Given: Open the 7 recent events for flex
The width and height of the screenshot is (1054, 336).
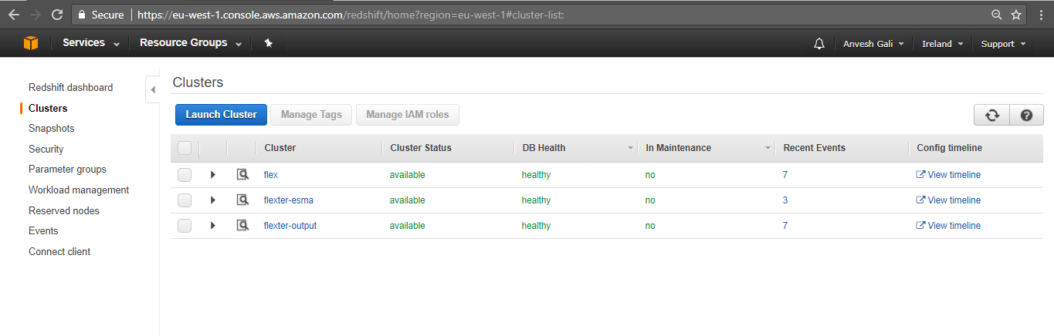Looking at the screenshot, I should 785,175.
